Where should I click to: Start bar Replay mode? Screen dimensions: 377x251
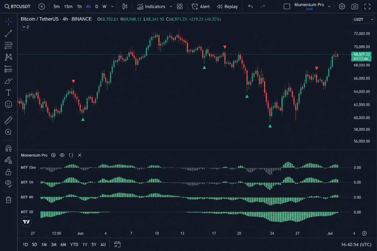click(227, 6)
